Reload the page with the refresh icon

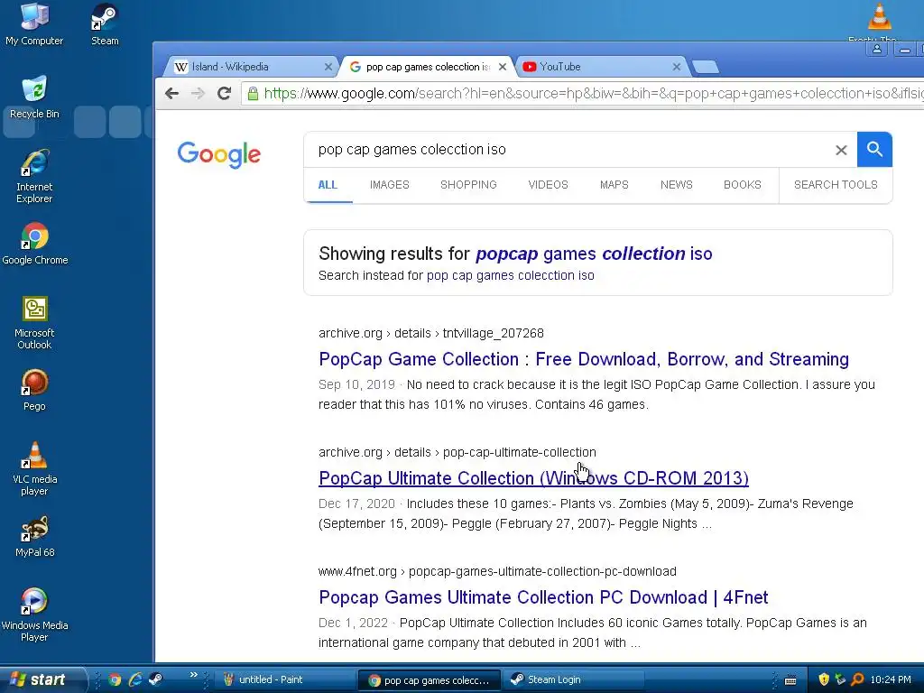coord(224,93)
